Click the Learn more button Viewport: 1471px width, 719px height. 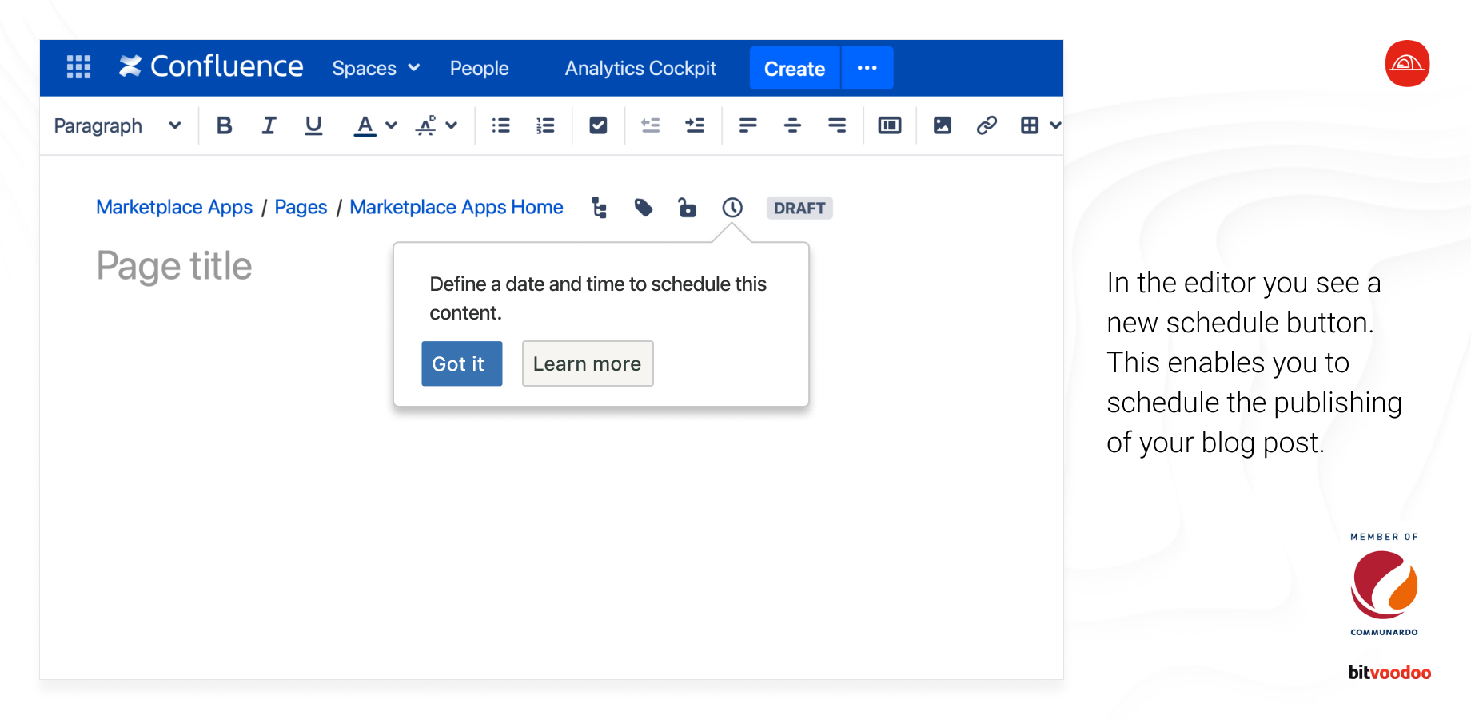click(588, 363)
